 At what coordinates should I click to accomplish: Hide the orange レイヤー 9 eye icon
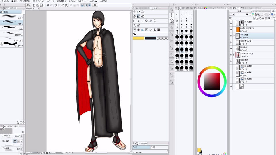(x=231, y=30)
